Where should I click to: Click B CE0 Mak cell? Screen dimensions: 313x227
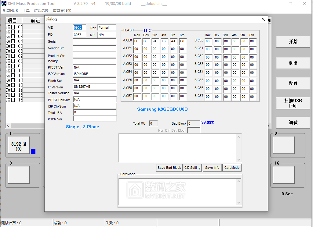[208, 41]
